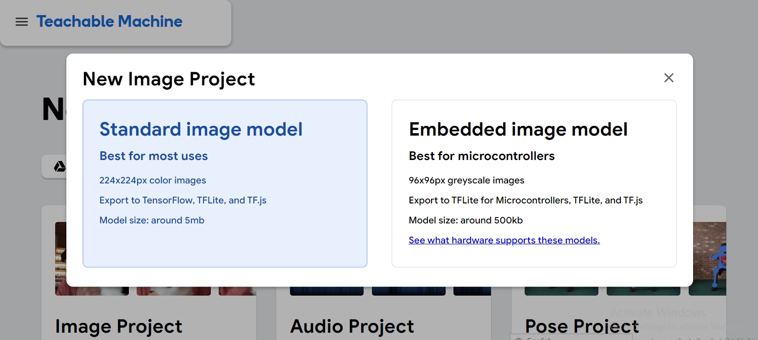Viewport: 758px width, 340px height.
Task: Open the Image Project card in background
Action: (x=149, y=313)
